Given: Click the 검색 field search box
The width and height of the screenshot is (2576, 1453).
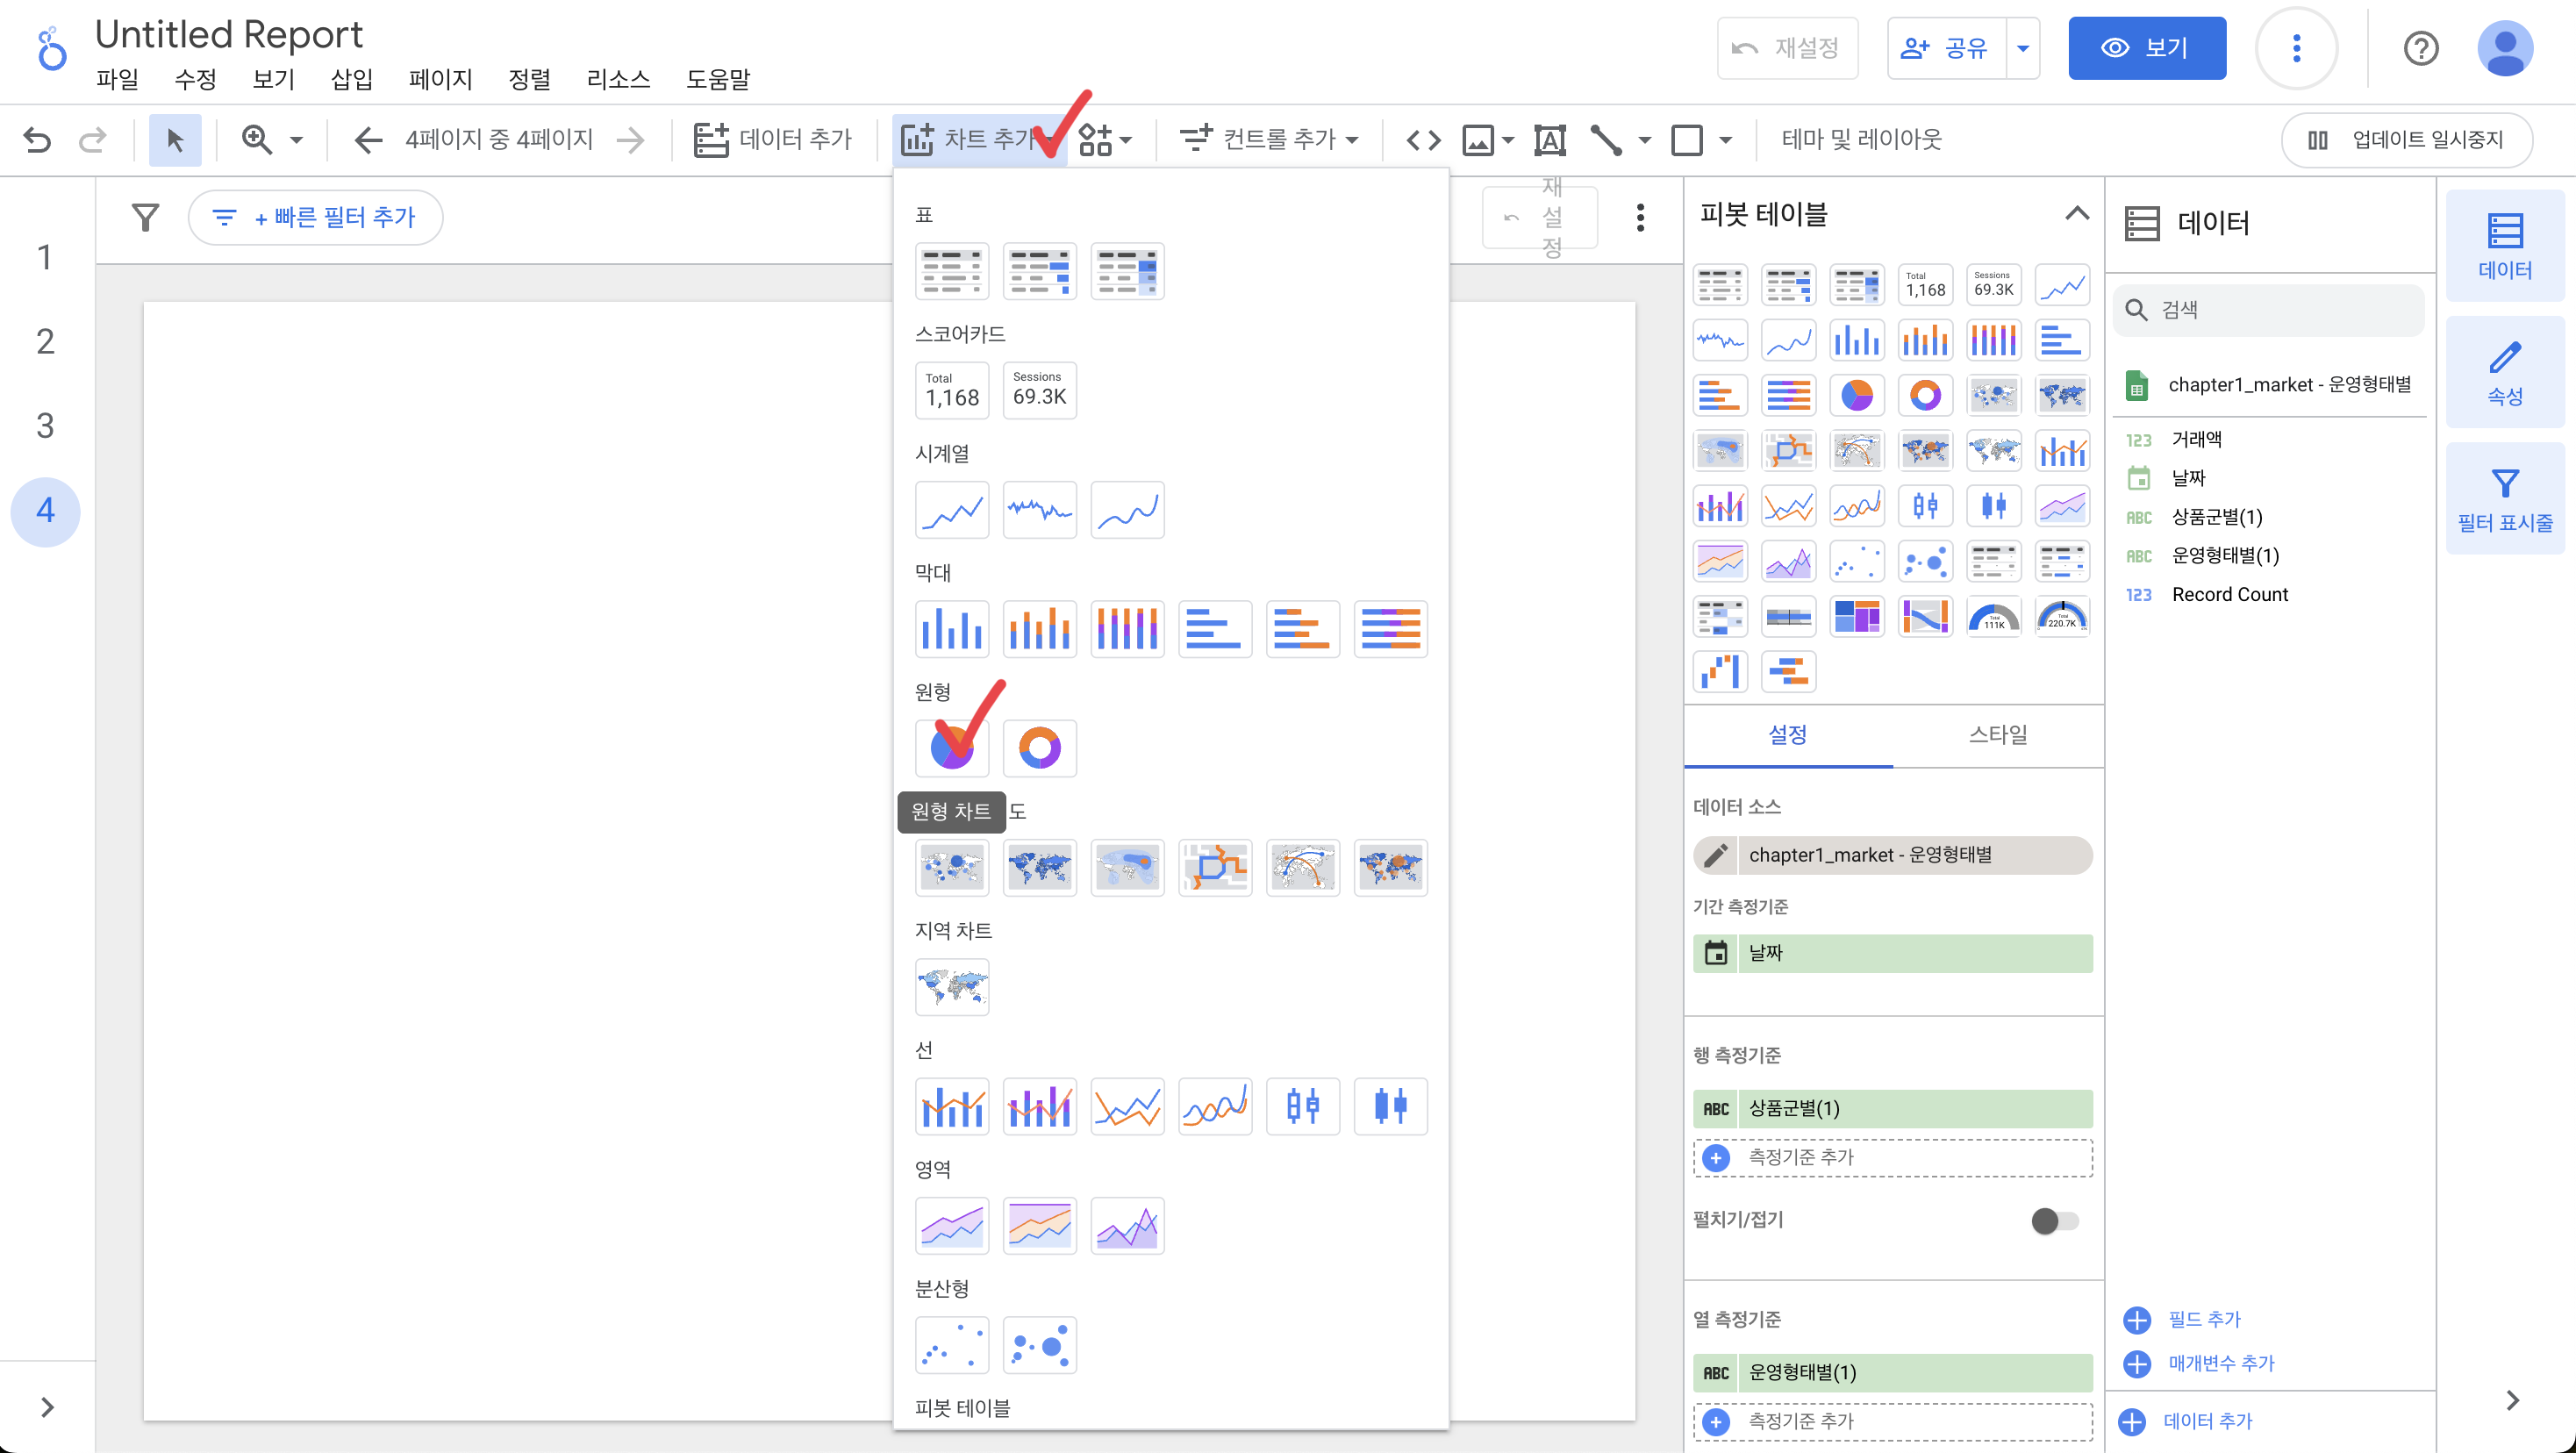Looking at the screenshot, I should tap(2270, 310).
